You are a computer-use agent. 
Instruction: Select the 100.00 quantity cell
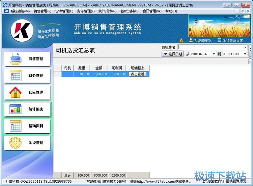pos(82,74)
